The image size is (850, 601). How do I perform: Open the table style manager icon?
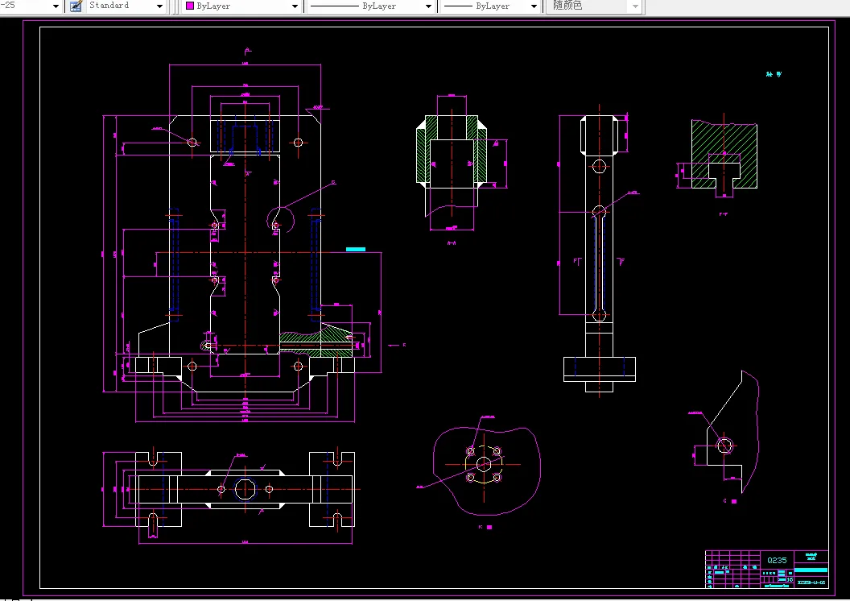pos(76,6)
